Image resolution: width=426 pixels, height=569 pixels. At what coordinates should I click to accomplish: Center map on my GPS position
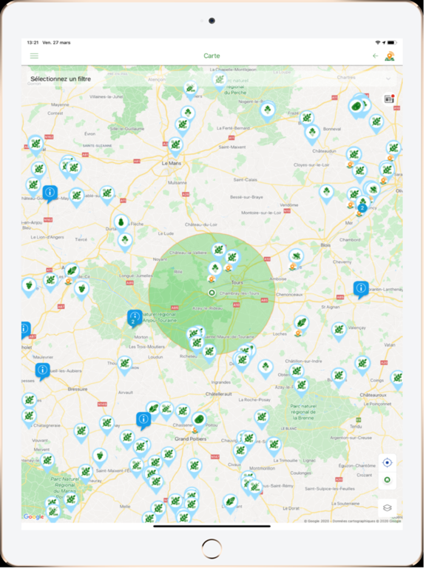tap(388, 462)
